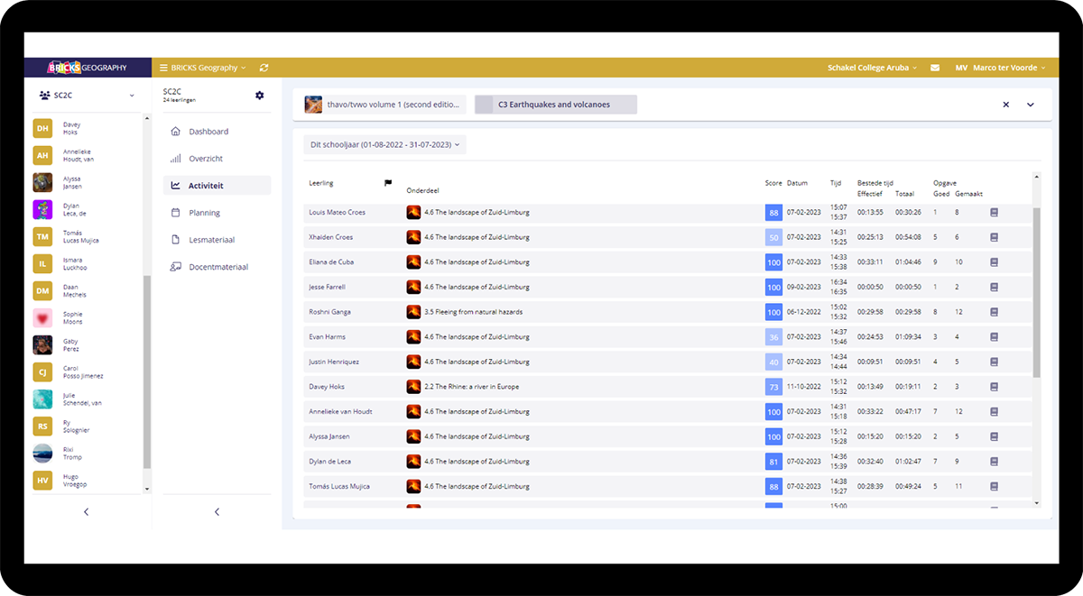Open class settings gear icon
1083x596 pixels.
(260, 96)
